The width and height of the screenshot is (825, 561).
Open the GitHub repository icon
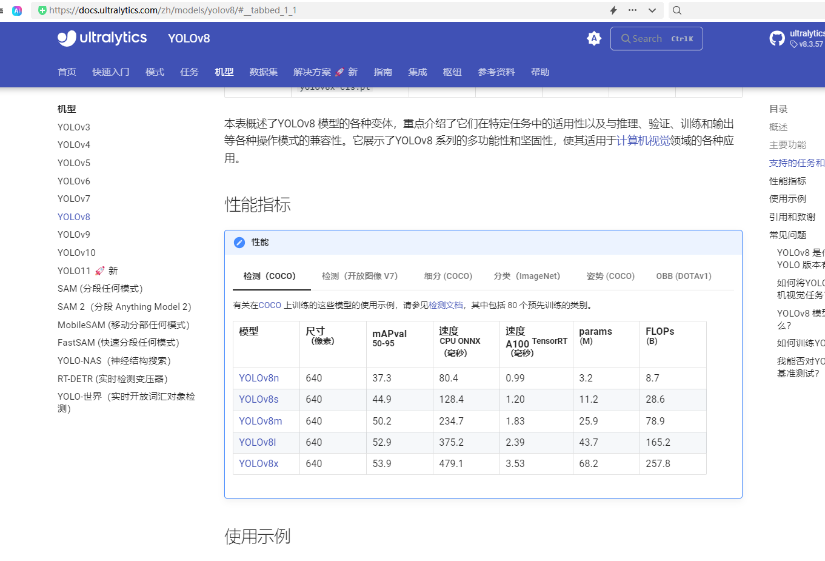point(777,39)
